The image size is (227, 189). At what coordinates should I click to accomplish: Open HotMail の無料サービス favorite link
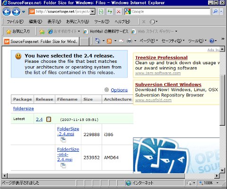point(106,32)
